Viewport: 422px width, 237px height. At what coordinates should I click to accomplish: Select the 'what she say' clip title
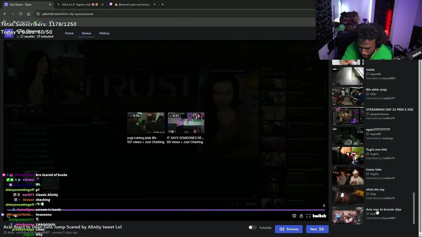[375, 190]
